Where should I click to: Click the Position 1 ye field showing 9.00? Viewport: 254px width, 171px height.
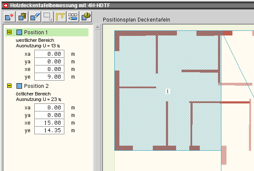(50, 77)
